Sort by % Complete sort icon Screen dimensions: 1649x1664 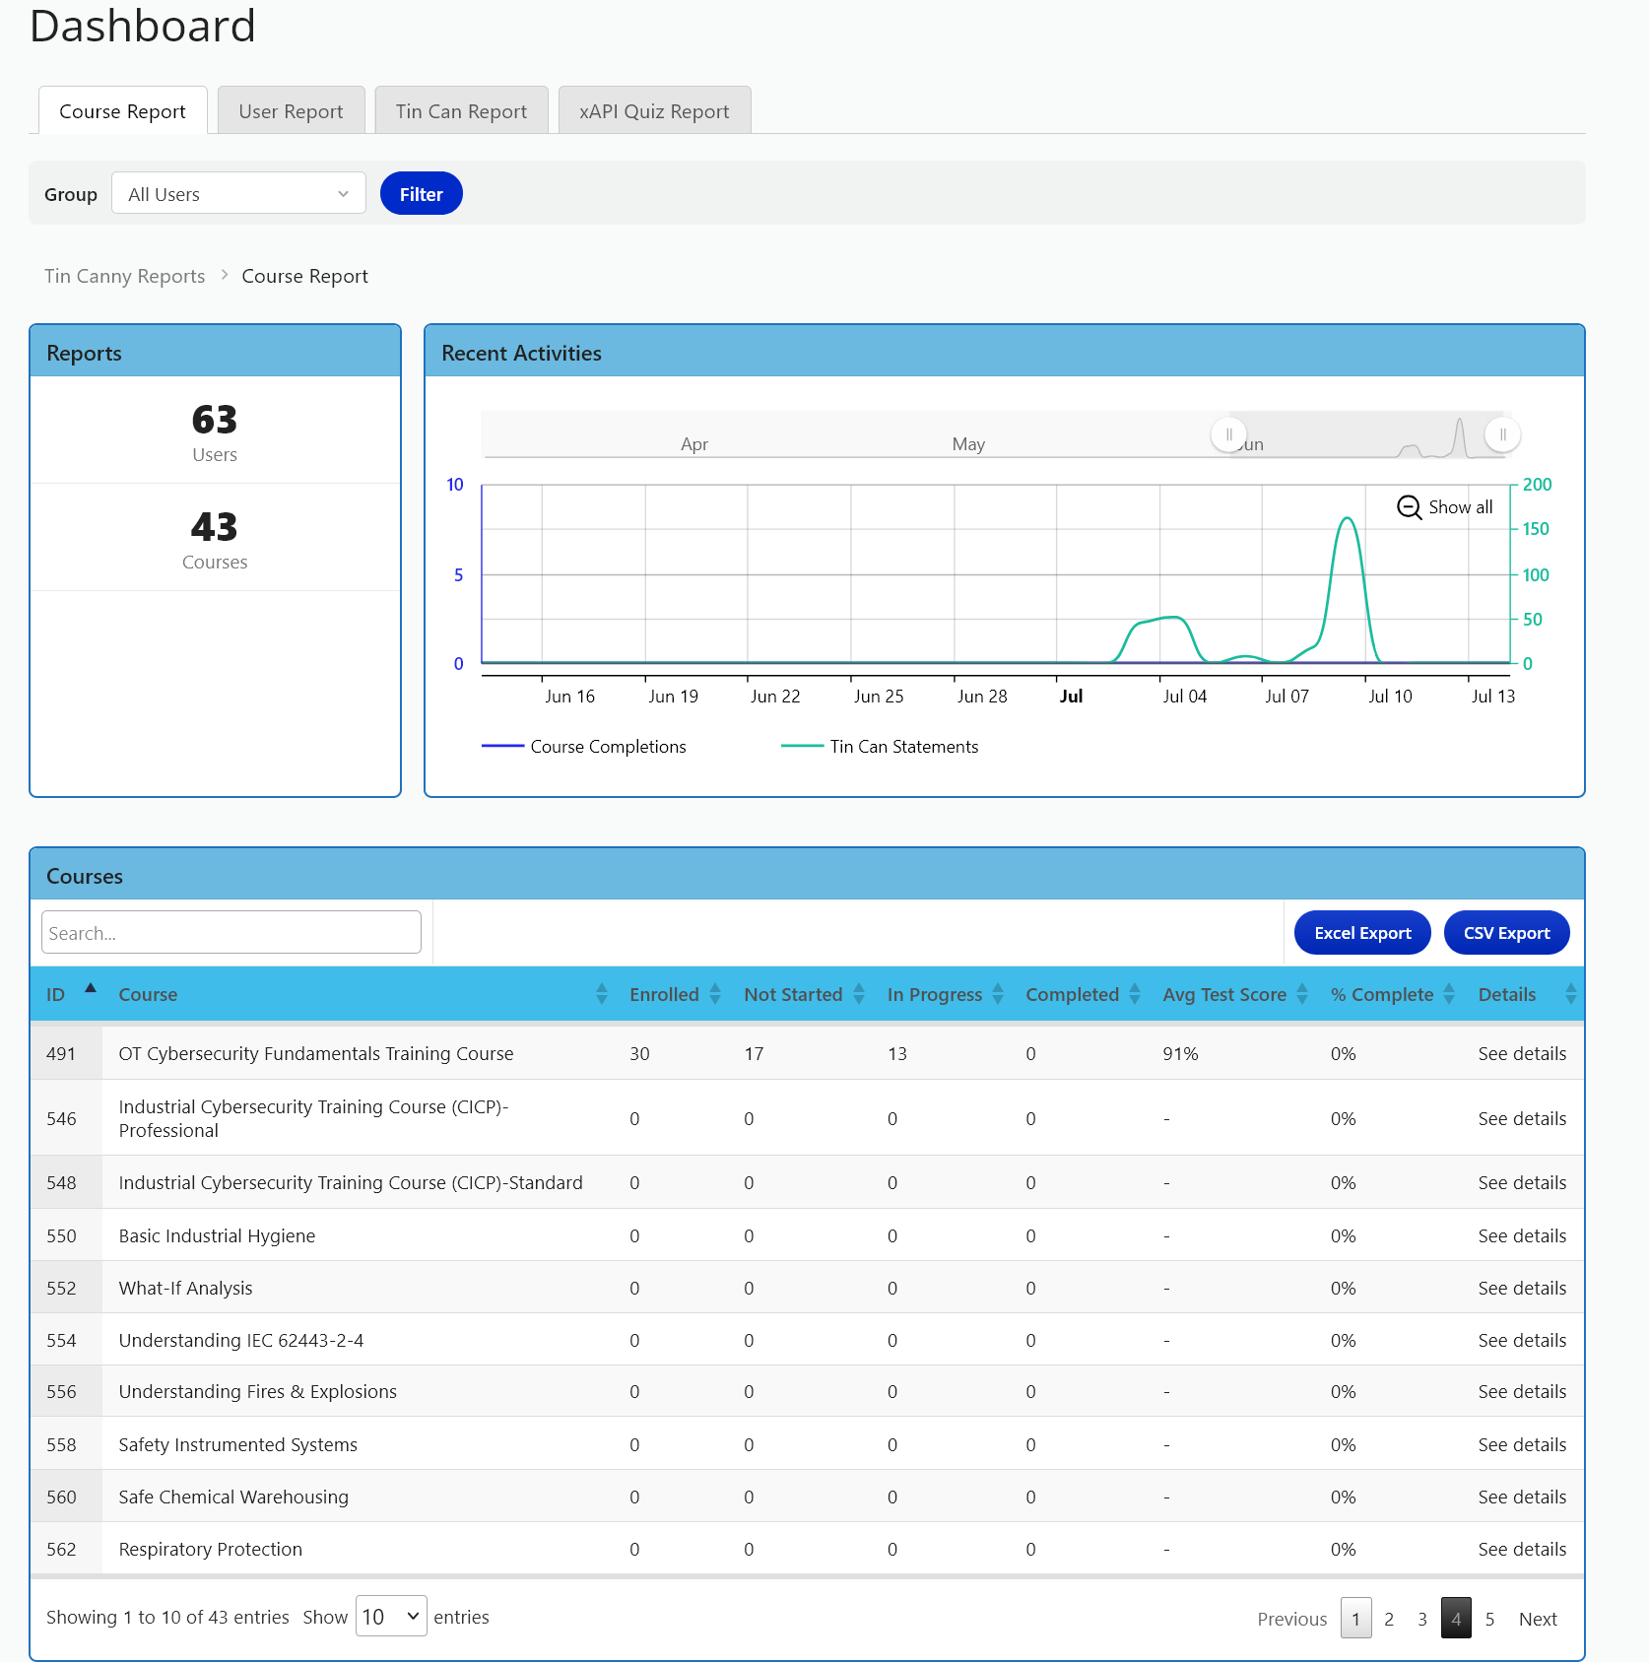pyautogui.click(x=1449, y=994)
